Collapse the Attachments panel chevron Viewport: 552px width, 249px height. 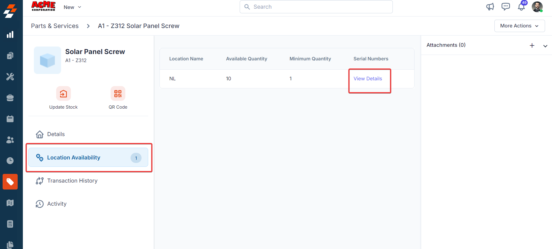[x=545, y=46]
